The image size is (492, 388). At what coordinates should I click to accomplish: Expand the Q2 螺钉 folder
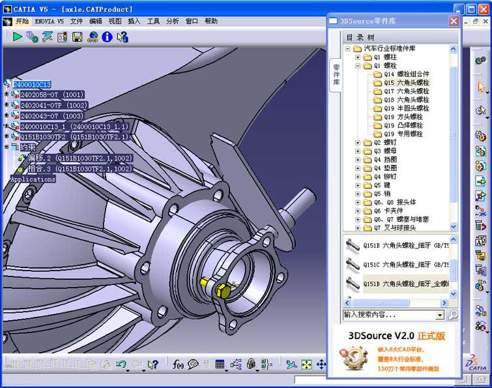tap(358, 143)
